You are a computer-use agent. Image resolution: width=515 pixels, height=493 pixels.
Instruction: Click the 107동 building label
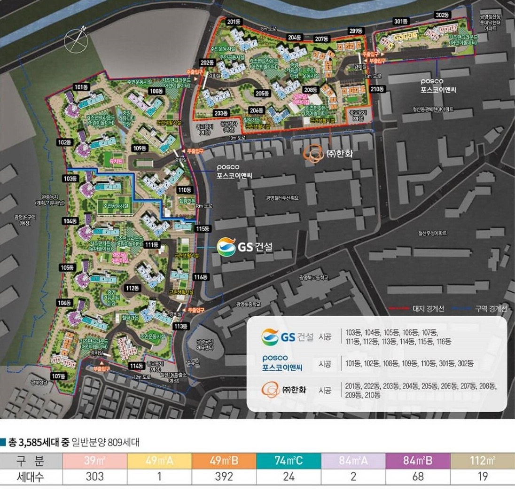(x=59, y=376)
